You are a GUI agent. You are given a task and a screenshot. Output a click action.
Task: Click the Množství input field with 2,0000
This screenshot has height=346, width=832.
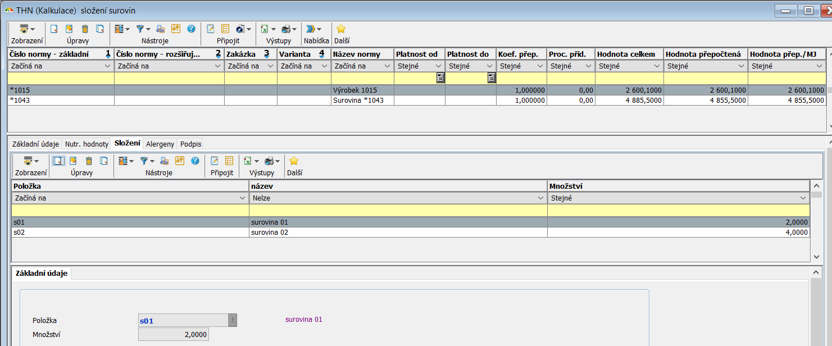pyautogui.click(x=174, y=335)
